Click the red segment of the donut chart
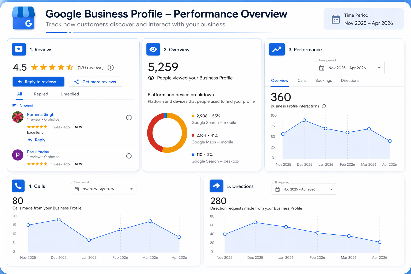 coord(150,132)
